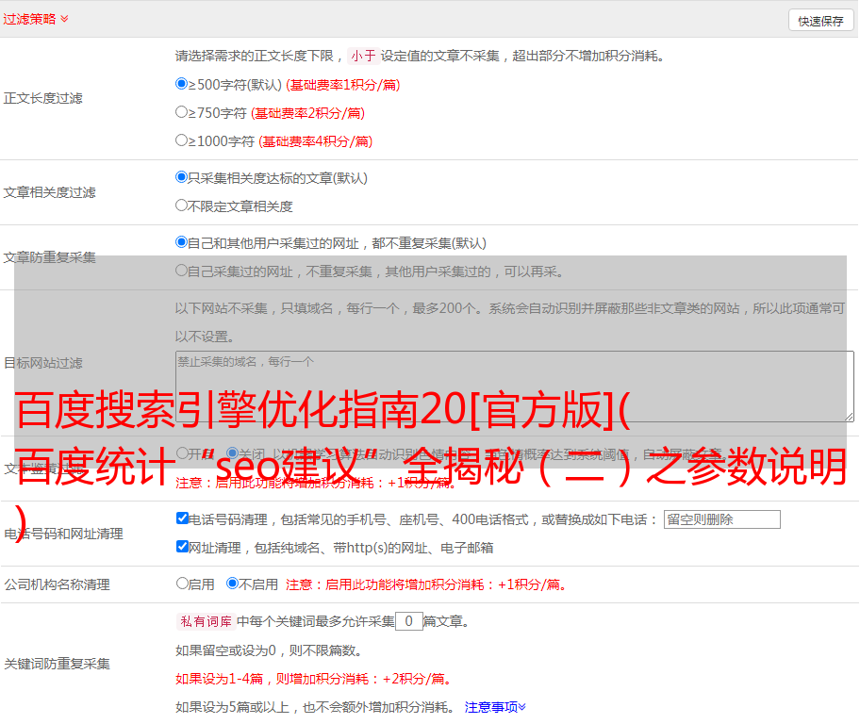Click the 小于 highlighted tag
The height and width of the screenshot is (724, 860).
click(x=363, y=56)
